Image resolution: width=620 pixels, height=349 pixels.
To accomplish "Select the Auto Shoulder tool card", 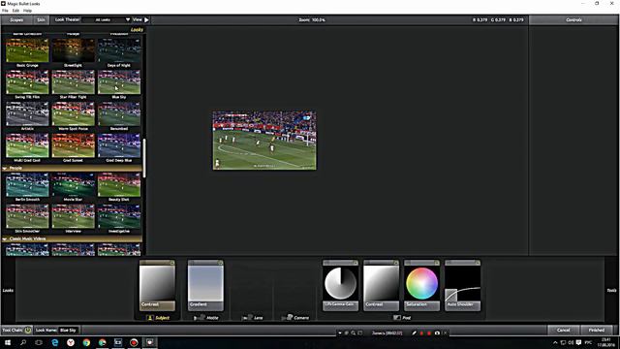I will tap(463, 285).
